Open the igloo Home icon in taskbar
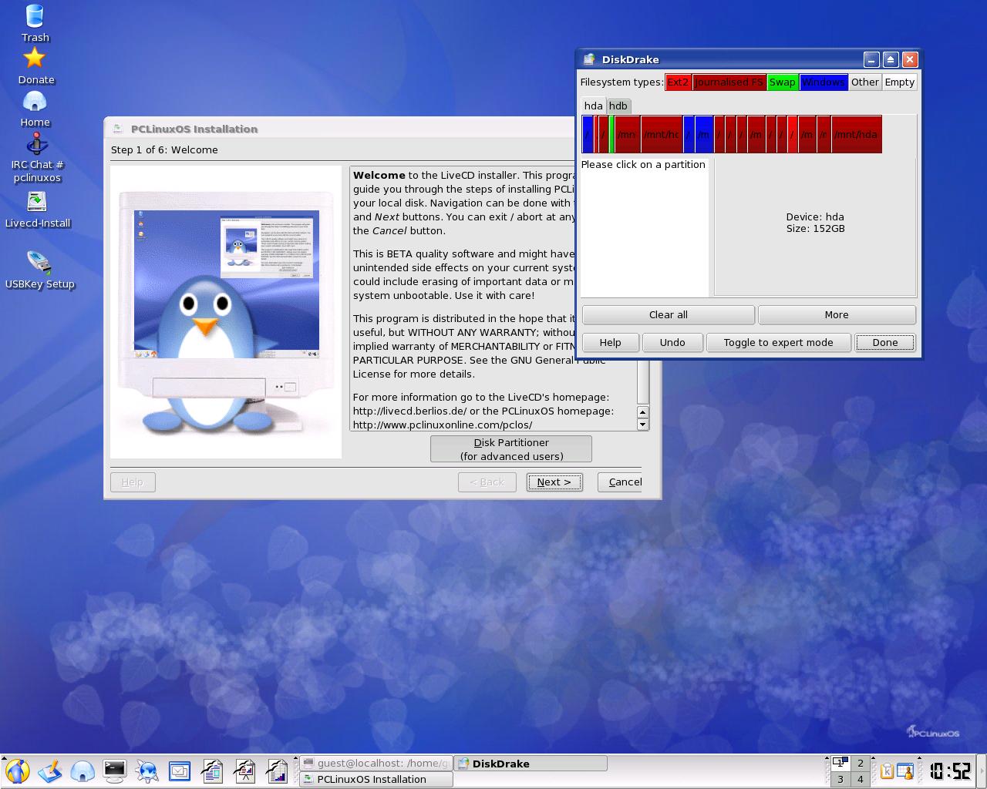The width and height of the screenshot is (987, 789). [82, 771]
